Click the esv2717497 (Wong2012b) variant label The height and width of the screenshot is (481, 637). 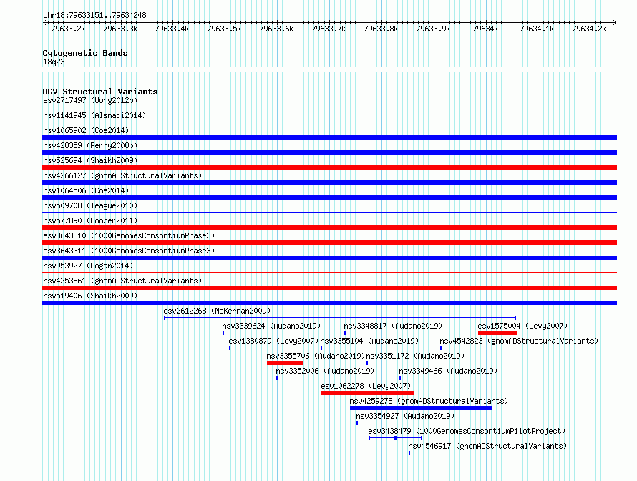pos(90,100)
